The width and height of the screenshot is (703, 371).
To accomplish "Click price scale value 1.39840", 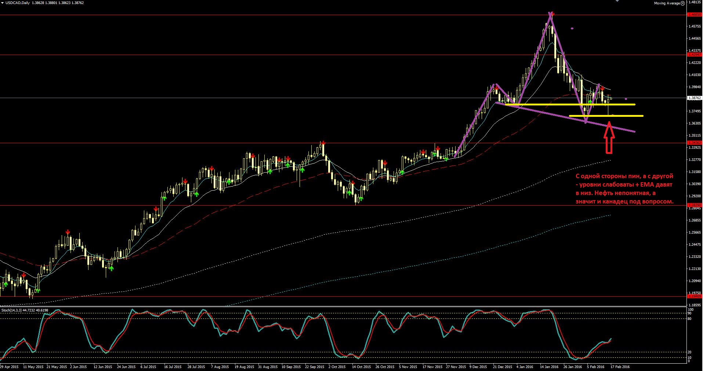I will tap(694, 87).
